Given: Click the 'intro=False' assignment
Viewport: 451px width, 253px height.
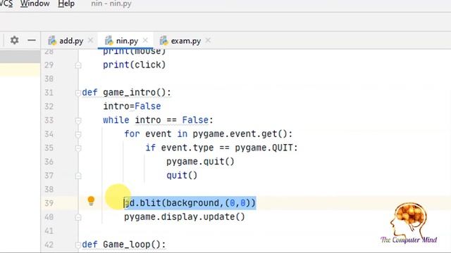Looking at the screenshot, I should coord(132,106).
